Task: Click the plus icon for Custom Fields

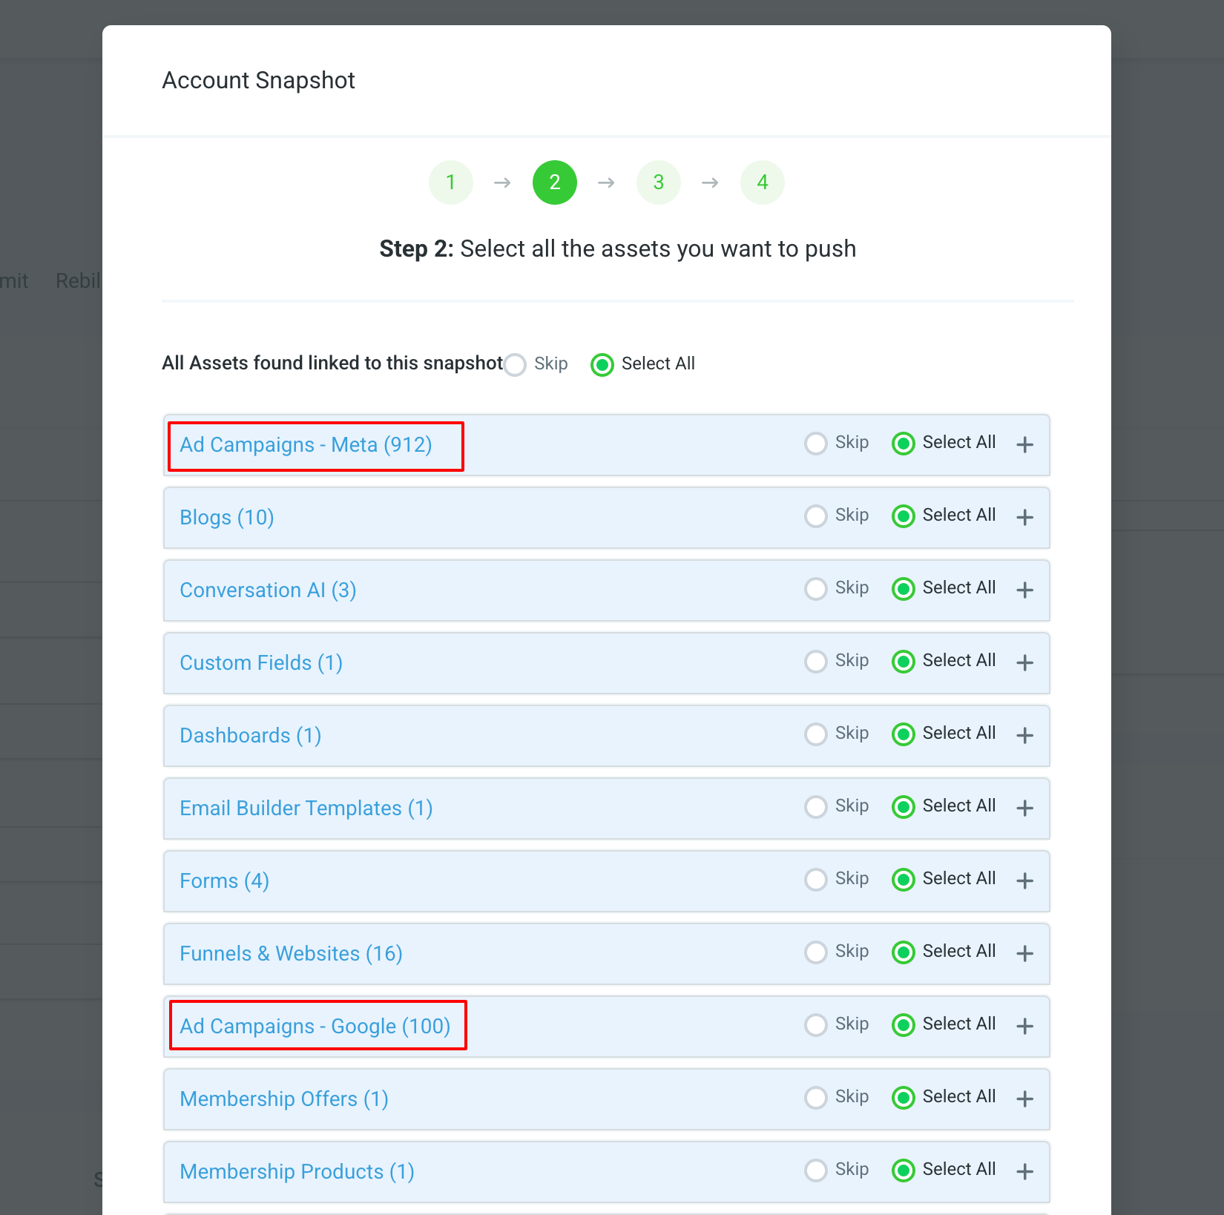Action: point(1024,663)
